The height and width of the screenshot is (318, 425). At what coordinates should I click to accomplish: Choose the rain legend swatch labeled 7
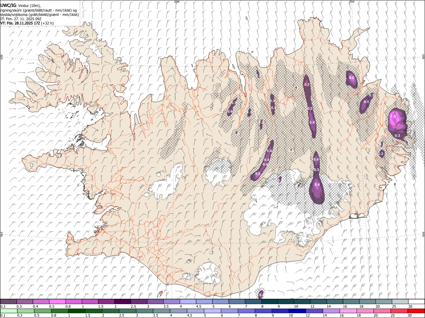246,311
